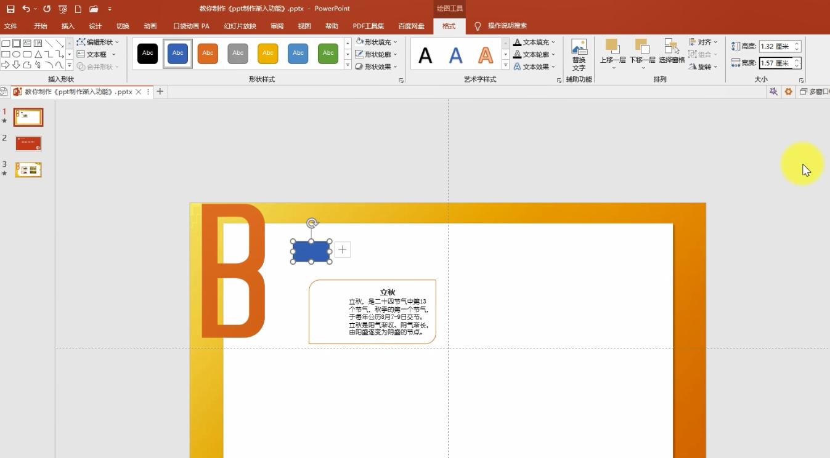830x458 pixels.
Task: Click the blue Abc shape style
Action: 177,53
